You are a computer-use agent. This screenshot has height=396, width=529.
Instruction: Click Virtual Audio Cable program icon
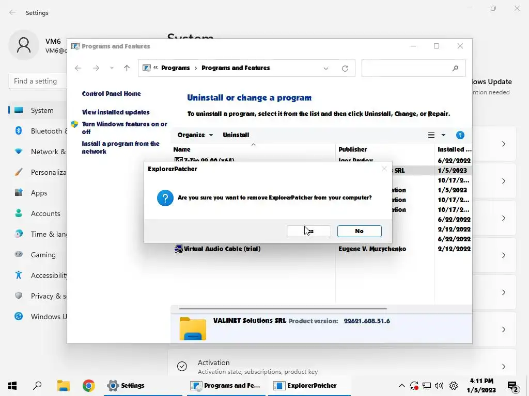(x=178, y=249)
